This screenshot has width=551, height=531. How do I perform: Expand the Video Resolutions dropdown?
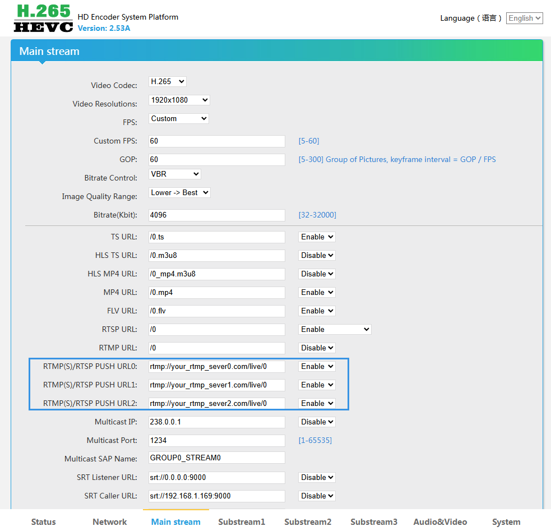[179, 100]
